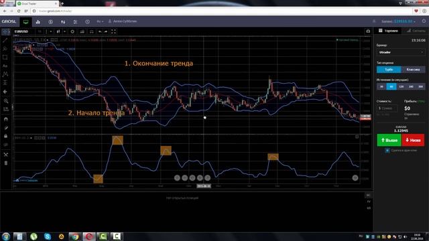
Task: Open the bar chart statistics icon
Action: 38,22
